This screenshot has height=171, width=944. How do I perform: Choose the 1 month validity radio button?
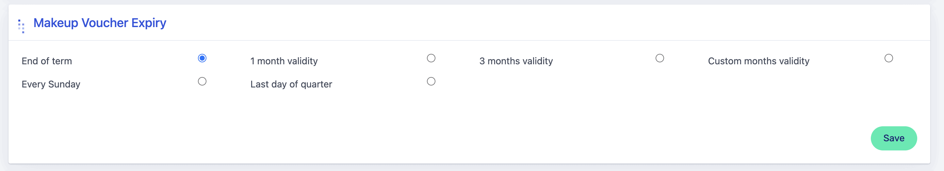431,58
